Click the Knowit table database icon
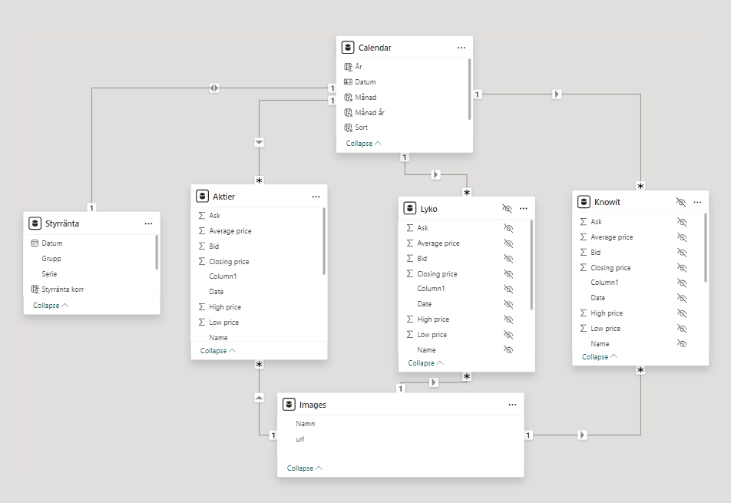This screenshot has width=731, height=503. [x=584, y=202]
